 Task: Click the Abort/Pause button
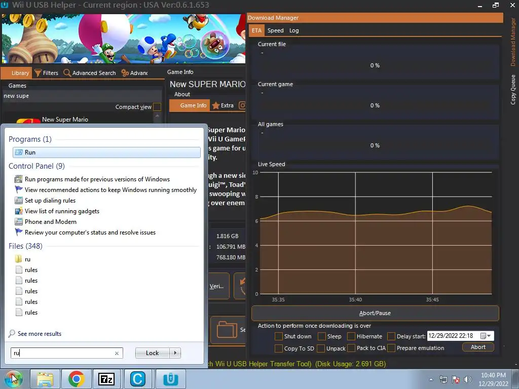[375, 313]
